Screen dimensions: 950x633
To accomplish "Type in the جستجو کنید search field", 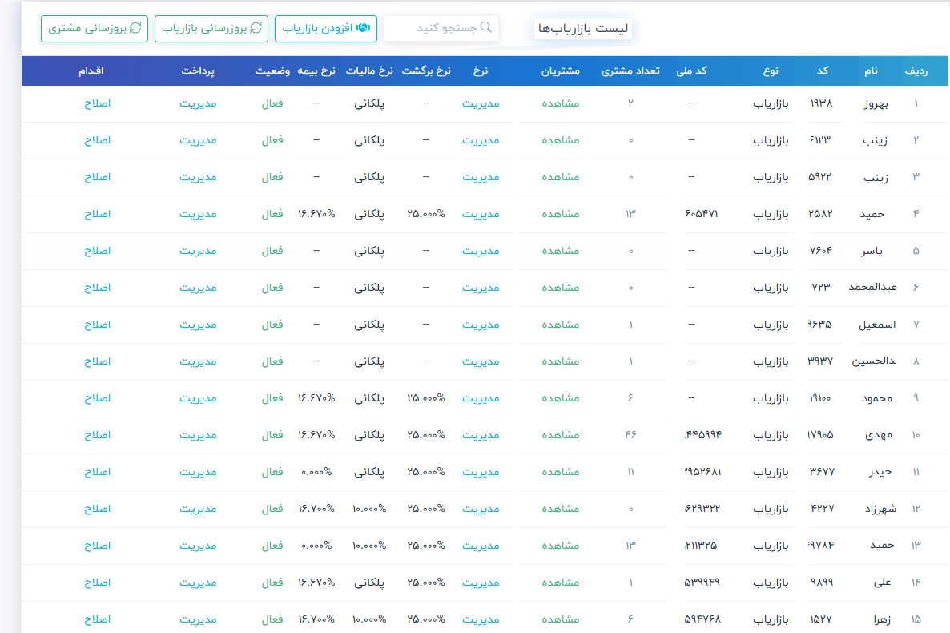I will [x=441, y=28].
